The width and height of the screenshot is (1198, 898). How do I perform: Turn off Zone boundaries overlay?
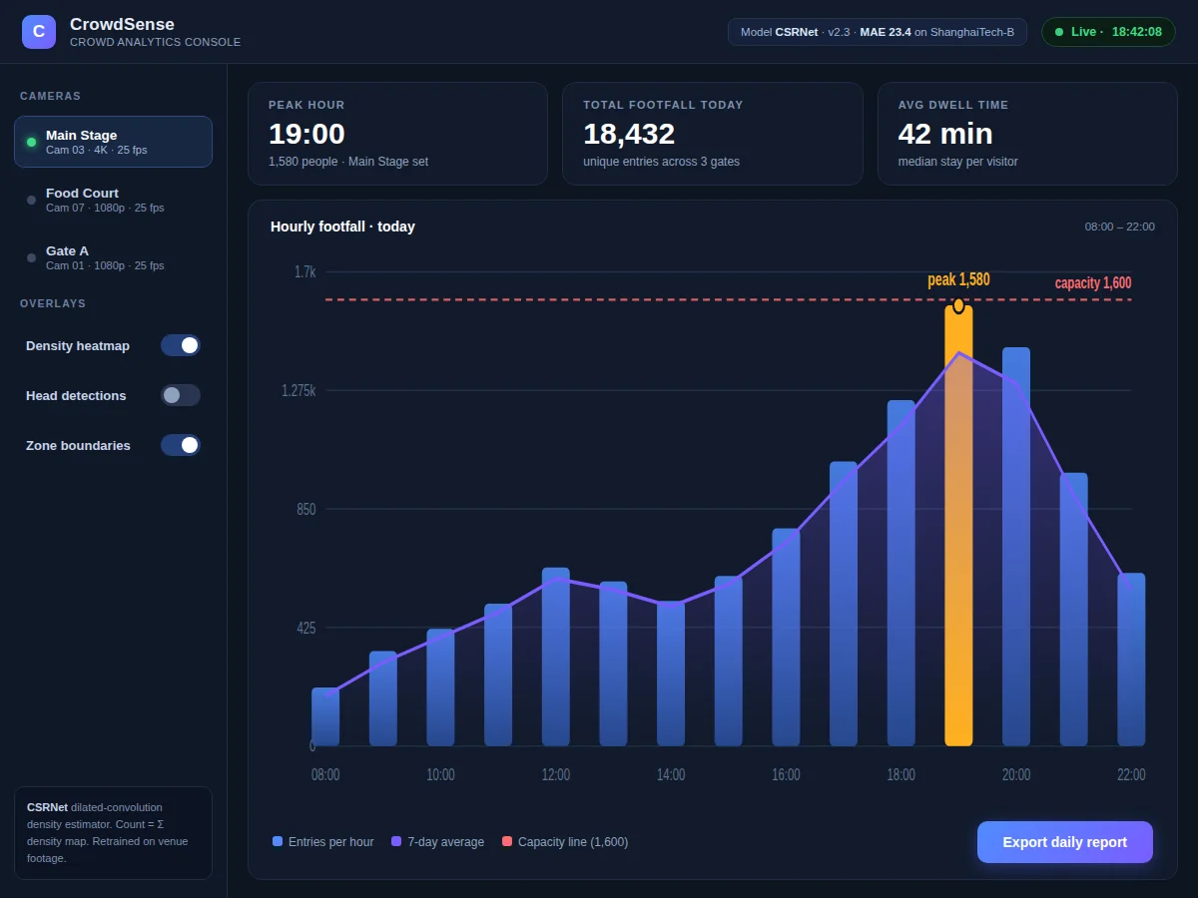click(x=181, y=445)
